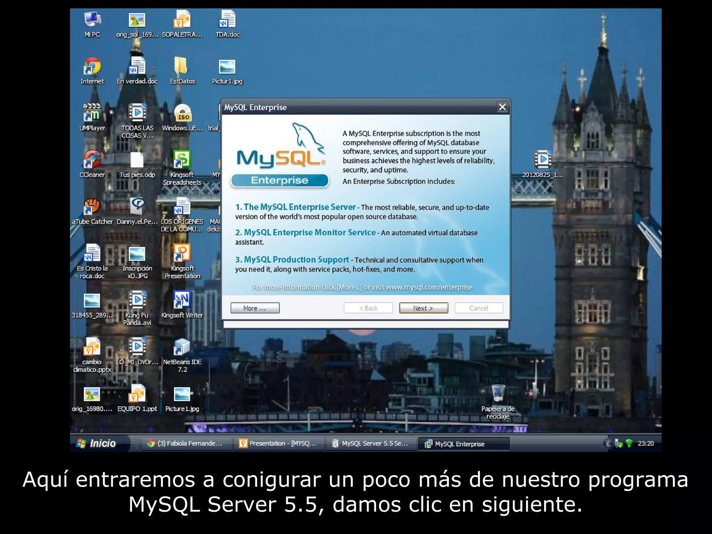Switch to MySQL Server 5.5 Se taskbar item
The width and height of the screenshot is (712, 534).
click(371, 443)
